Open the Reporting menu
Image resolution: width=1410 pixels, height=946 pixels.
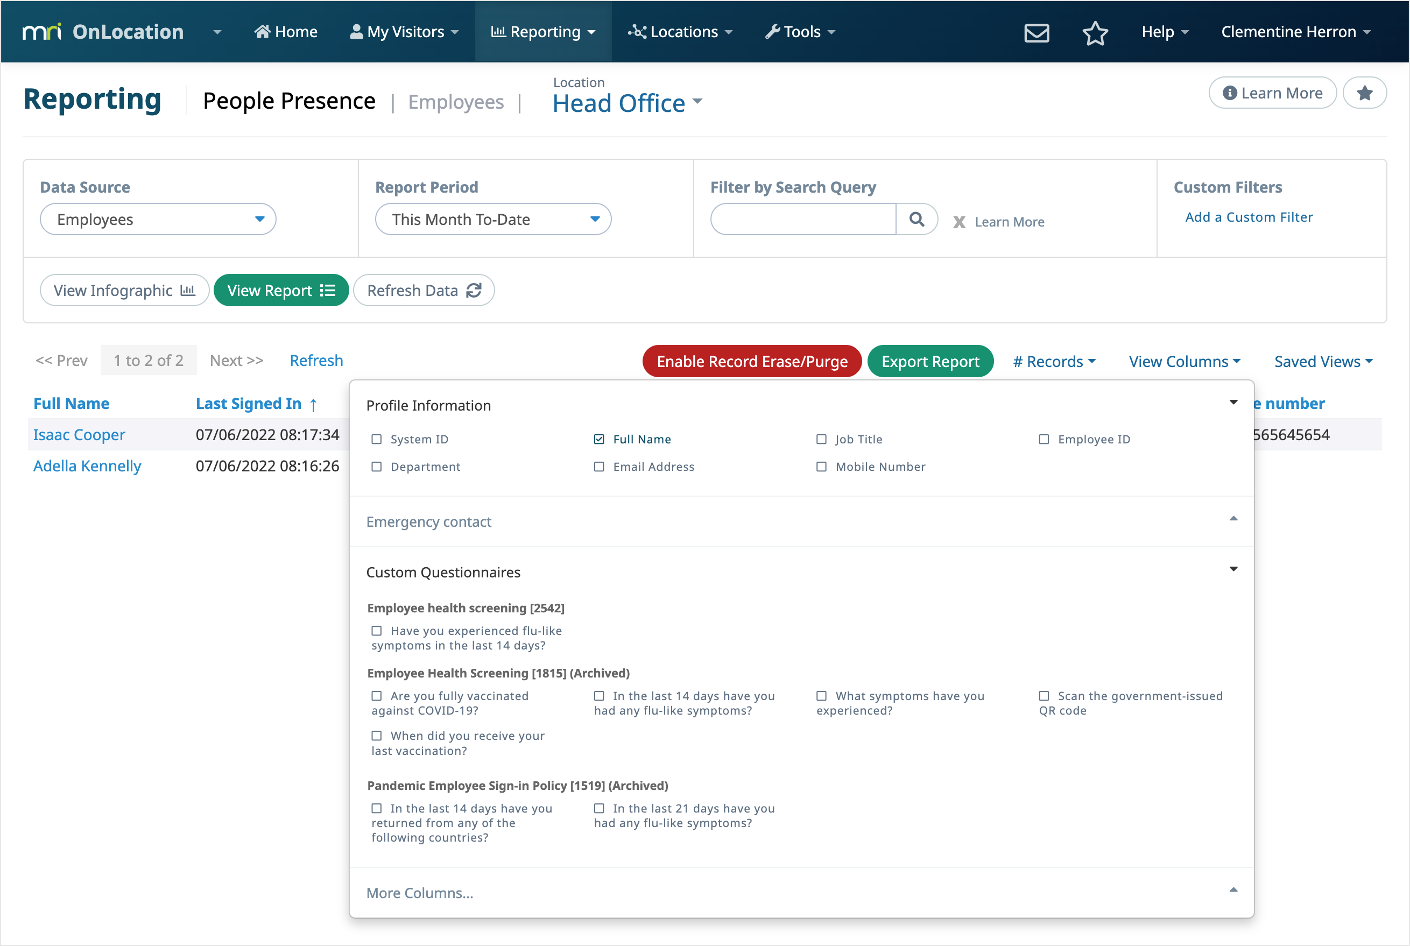coord(543,32)
